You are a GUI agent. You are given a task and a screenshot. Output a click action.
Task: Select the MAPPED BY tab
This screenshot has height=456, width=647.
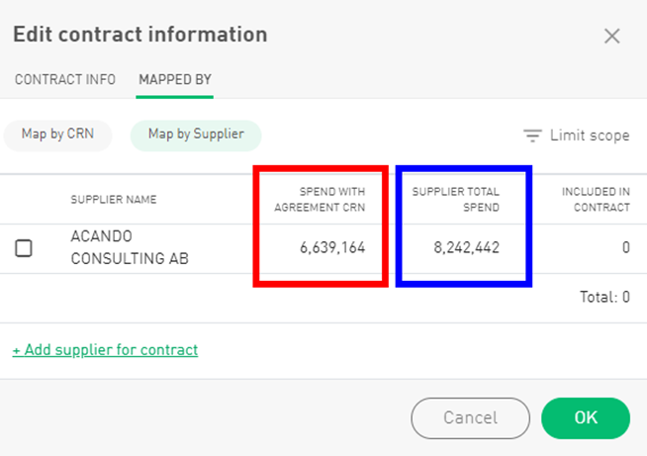tap(175, 79)
